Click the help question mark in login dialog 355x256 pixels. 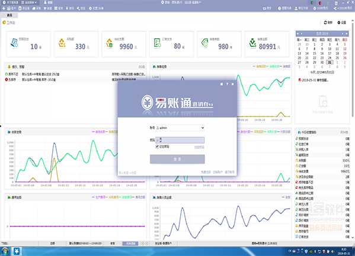point(228,84)
